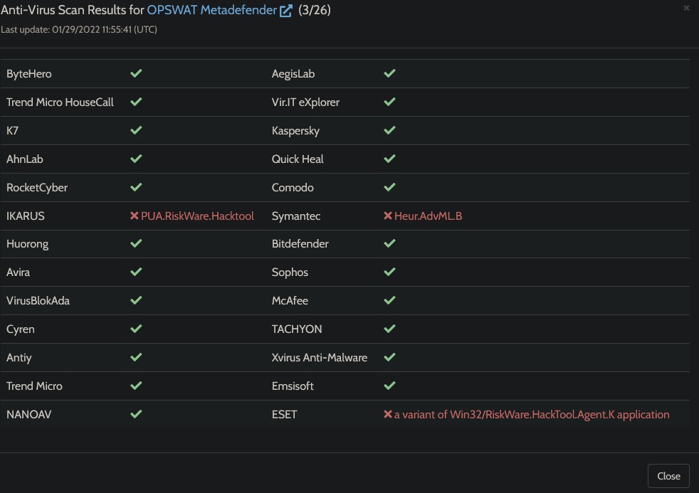The width and height of the screenshot is (699, 493).
Task: Click the green checkmark next to Kaspersky
Action: coord(389,131)
